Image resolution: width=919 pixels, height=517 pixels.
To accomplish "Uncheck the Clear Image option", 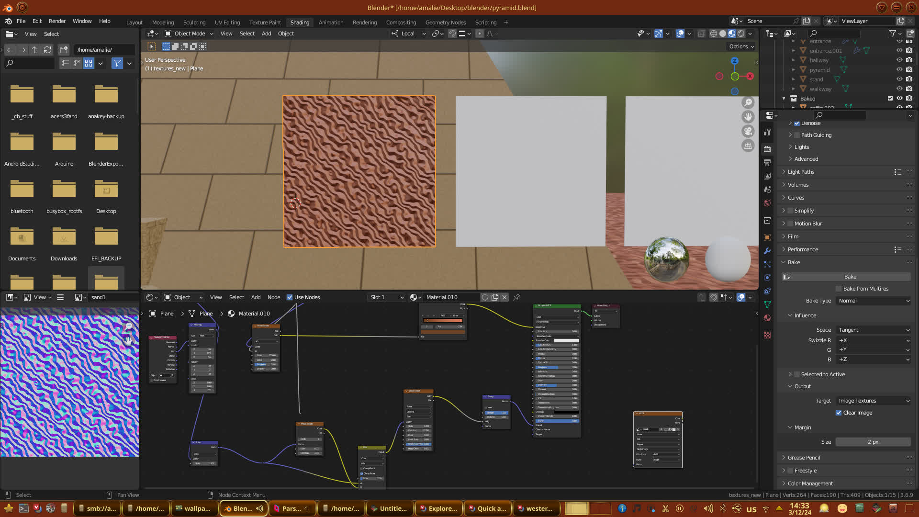I will tap(839, 413).
